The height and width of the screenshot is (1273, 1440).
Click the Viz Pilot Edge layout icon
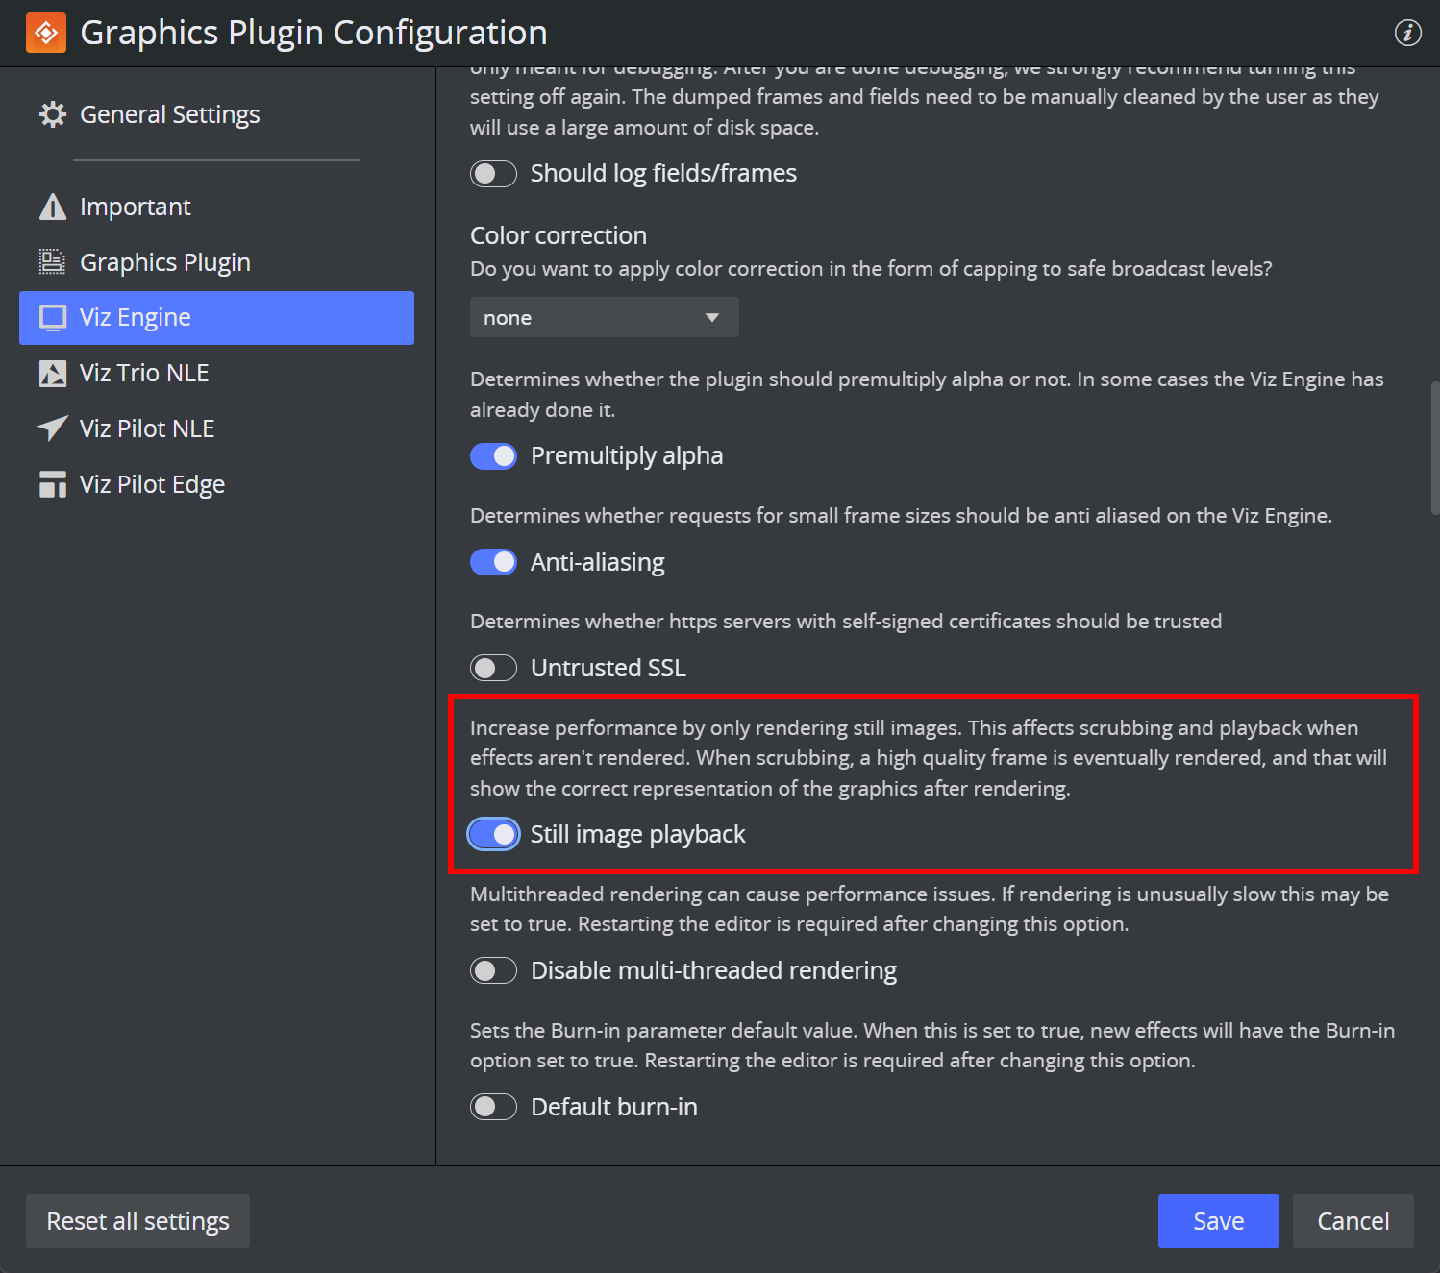click(x=53, y=485)
